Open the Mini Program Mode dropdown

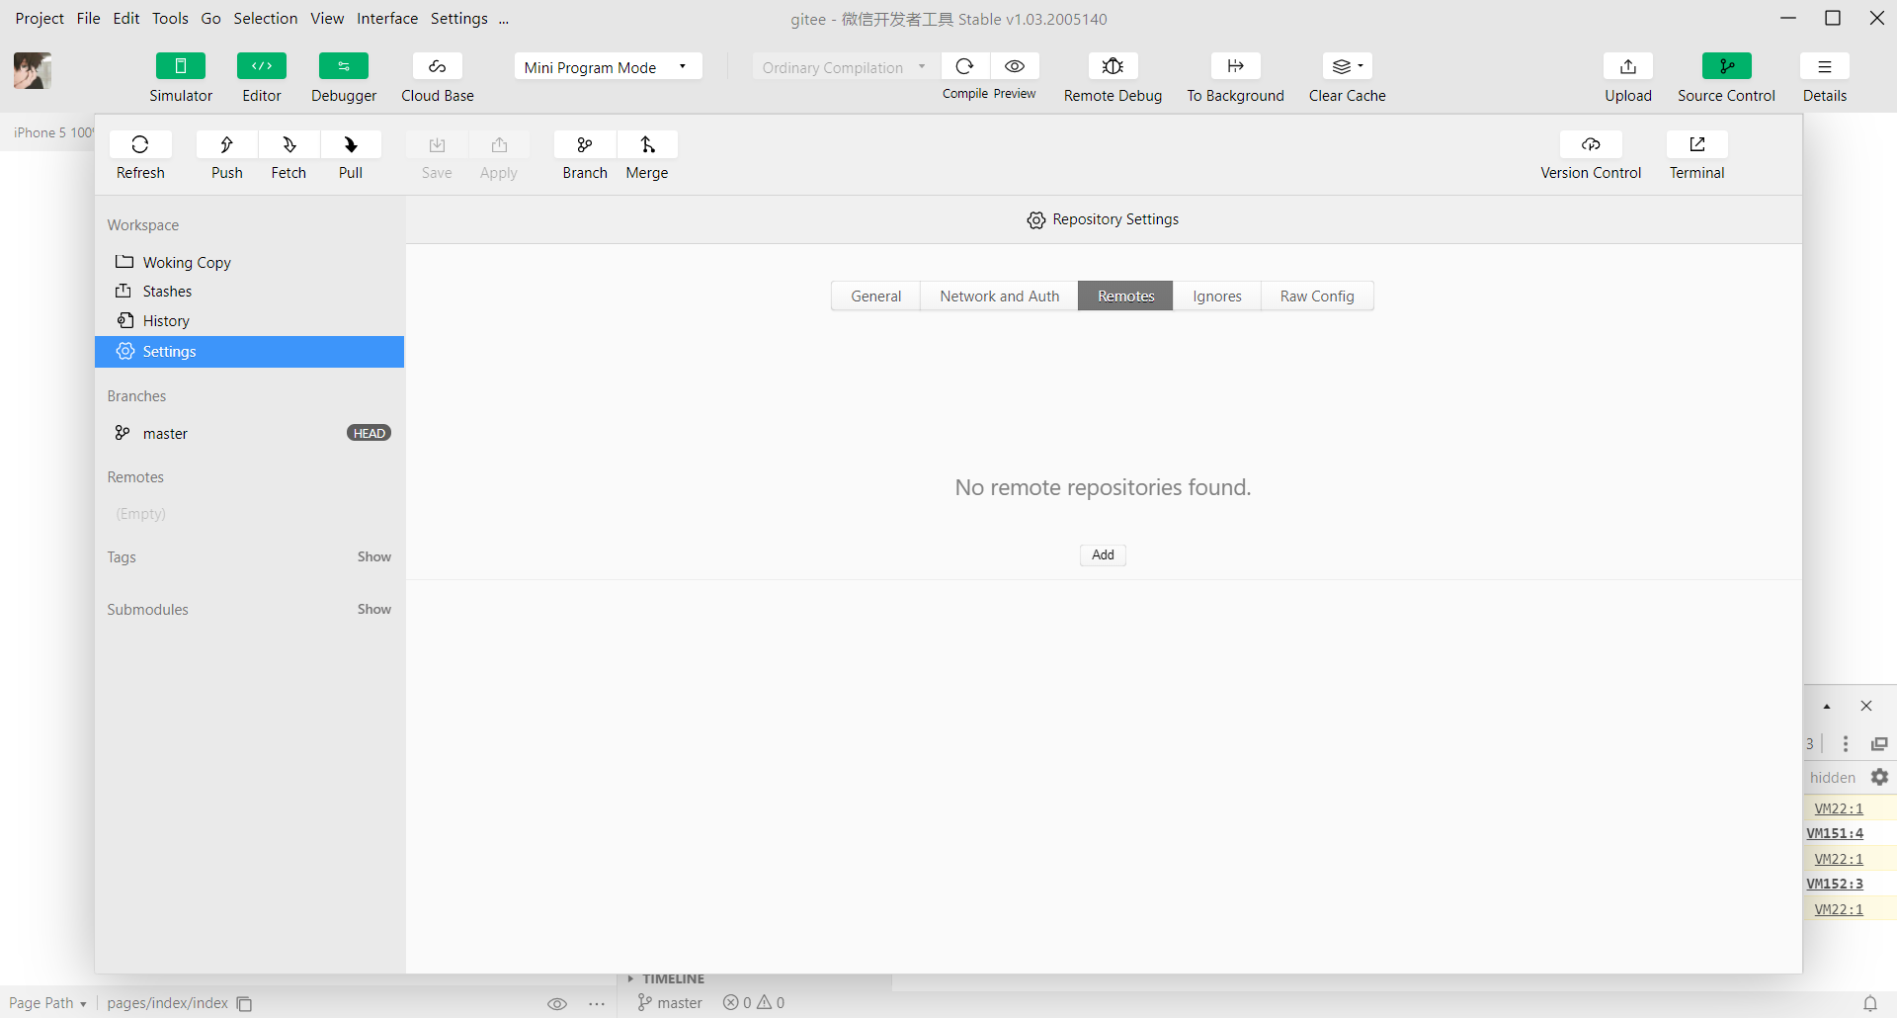[607, 67]
